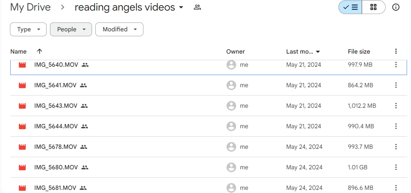
Task: Expand the Modified filter dropdown
Action: (x=119, y=29)
